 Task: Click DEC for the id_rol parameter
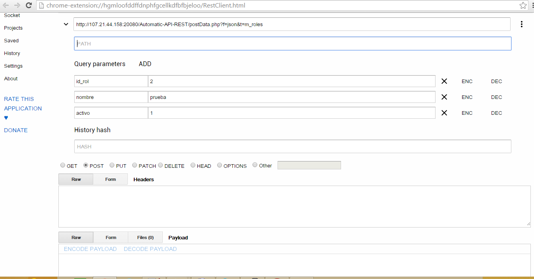[496, 81]
